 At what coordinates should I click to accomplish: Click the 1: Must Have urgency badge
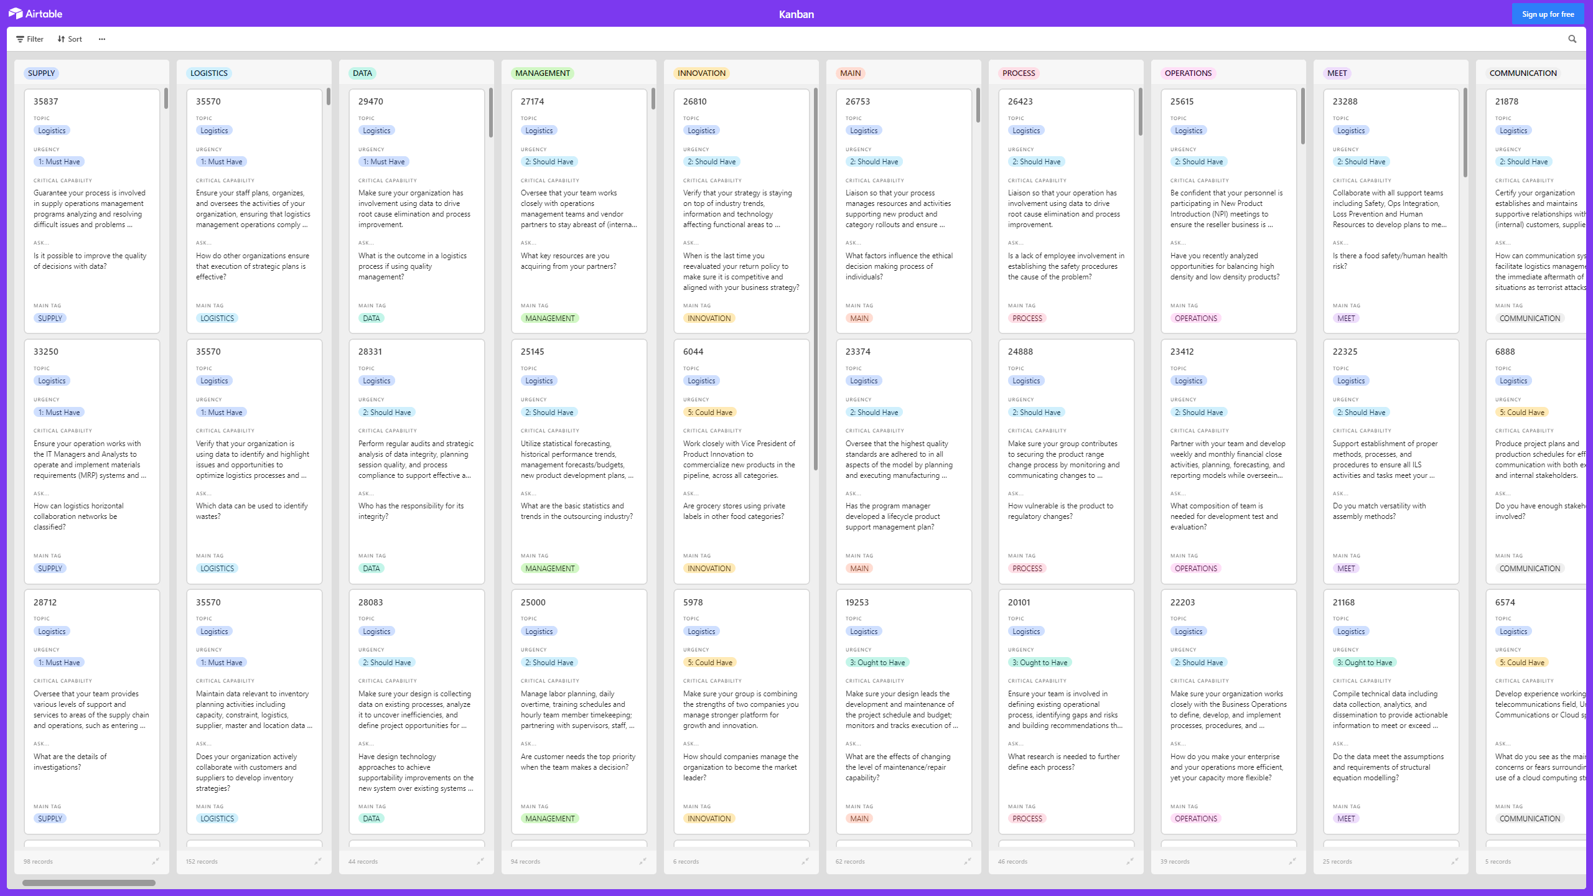59,161
